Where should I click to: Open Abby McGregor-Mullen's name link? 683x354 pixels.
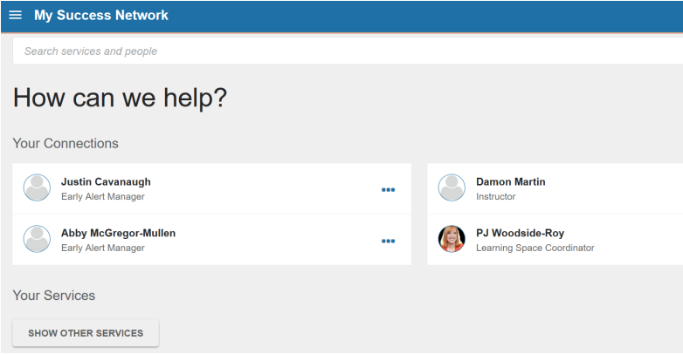coord(118,233)
